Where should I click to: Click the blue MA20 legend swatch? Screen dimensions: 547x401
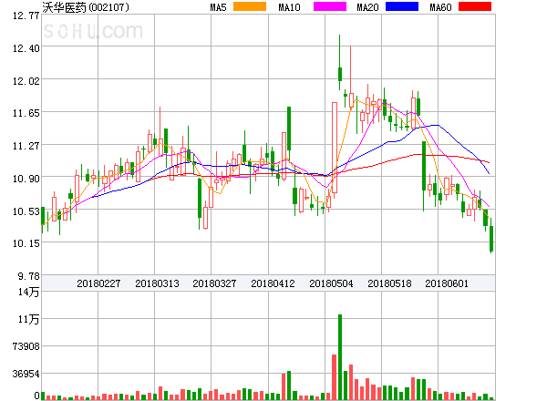coord(402,6)
